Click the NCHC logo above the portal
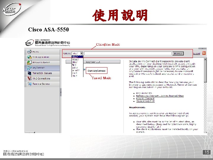This screenshot has height=160, width=213. [48, 43]
